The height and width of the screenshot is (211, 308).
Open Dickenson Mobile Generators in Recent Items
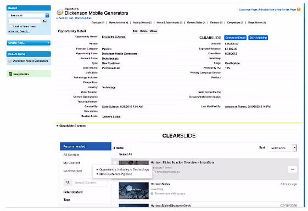30,61
